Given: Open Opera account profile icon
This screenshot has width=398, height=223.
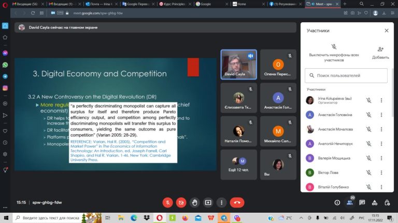Looking at the screenshot, I should (375, 13).
